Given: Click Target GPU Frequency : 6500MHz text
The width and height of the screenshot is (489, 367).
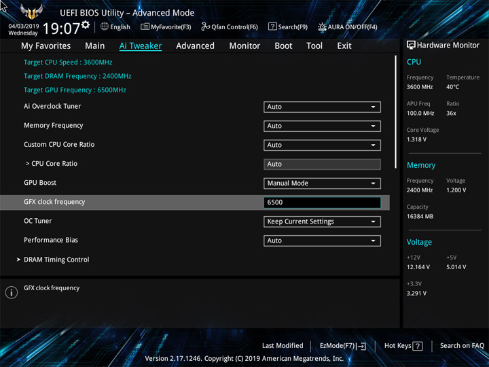Looking at the screenshot, I should pyautogui.click(x=75, y=90).
